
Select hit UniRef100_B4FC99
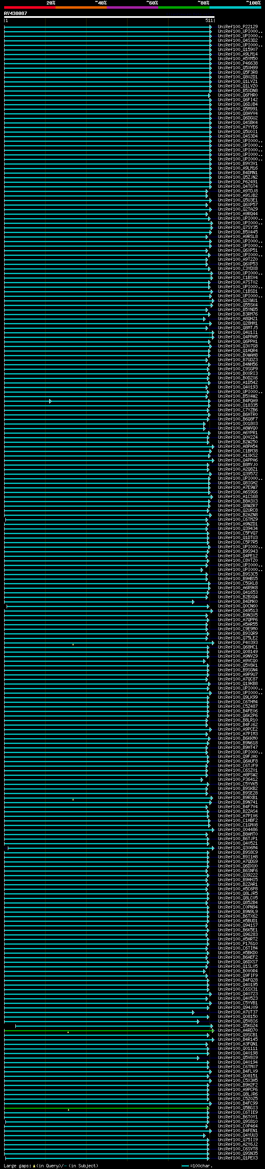(237, 1103)
